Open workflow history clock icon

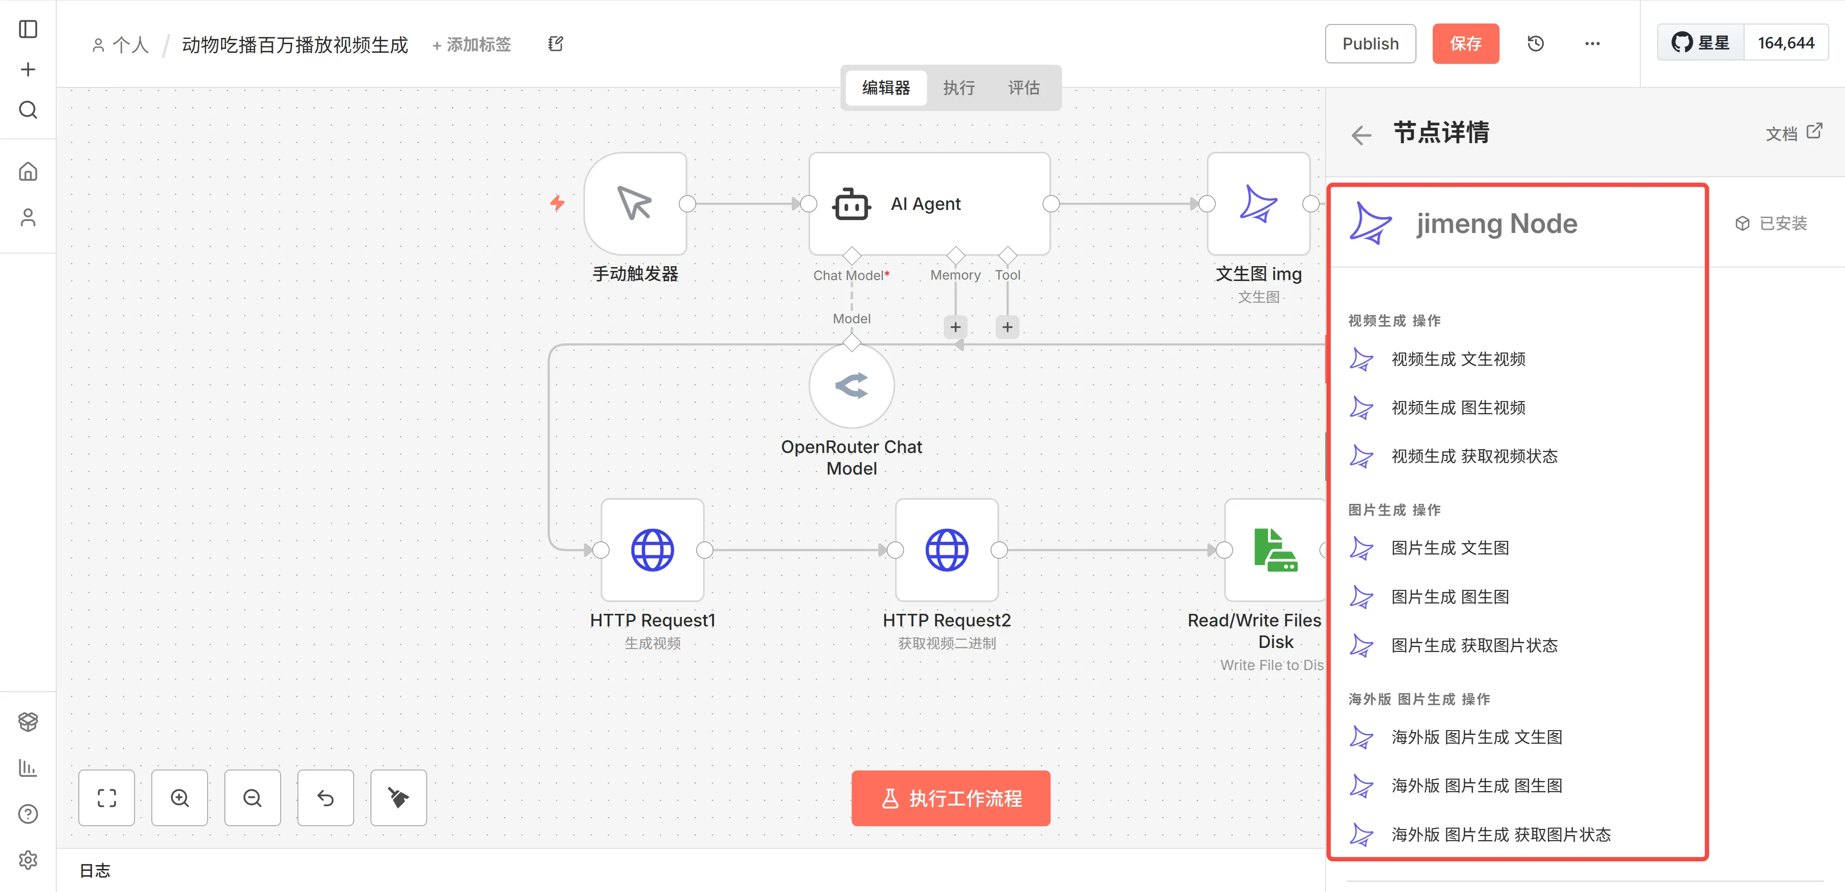pyautogui.click(x=1535, y=44)
